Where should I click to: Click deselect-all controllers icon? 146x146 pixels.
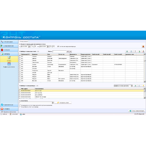[x=139, y=86]
